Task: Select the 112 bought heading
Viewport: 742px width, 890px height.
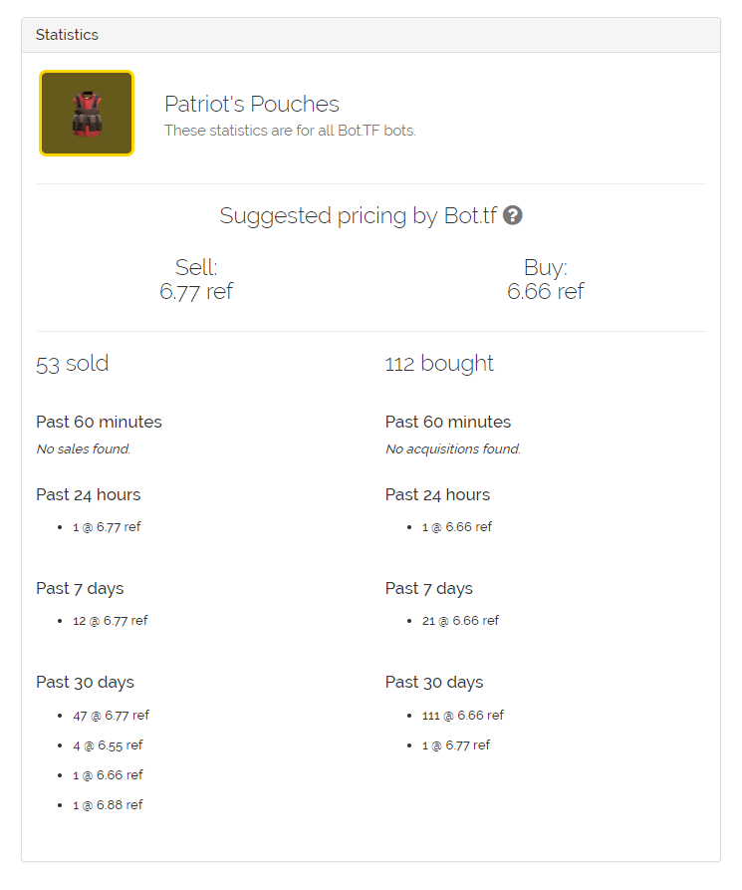Action: [439, 364]
